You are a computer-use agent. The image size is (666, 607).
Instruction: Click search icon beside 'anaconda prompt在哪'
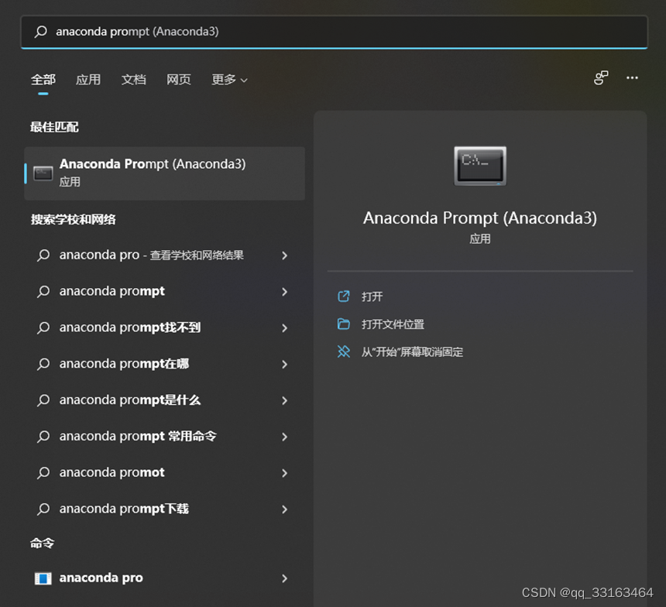pos(43,365)
